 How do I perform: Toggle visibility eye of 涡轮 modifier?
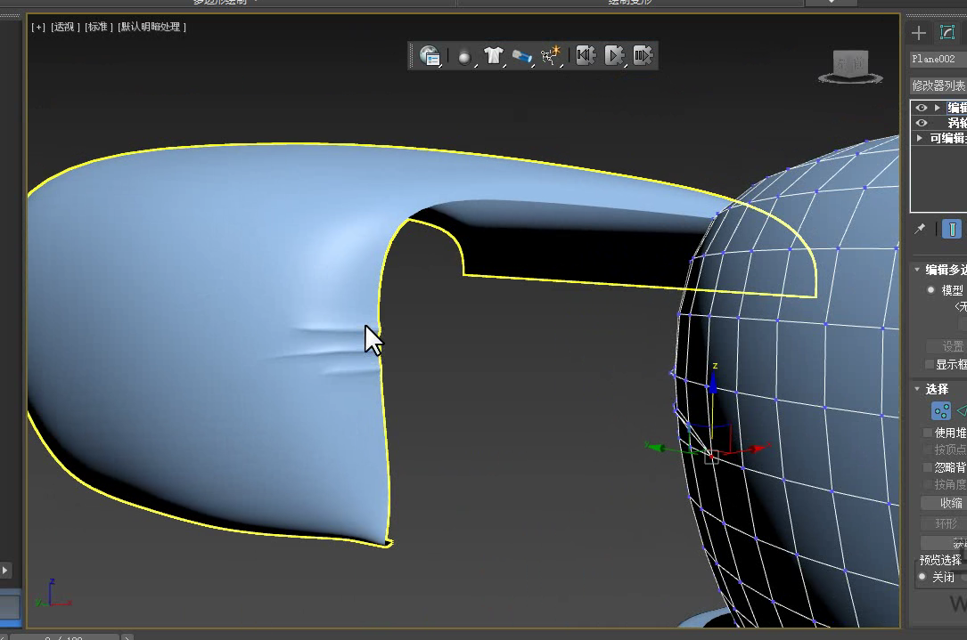[x=922, y=123]
